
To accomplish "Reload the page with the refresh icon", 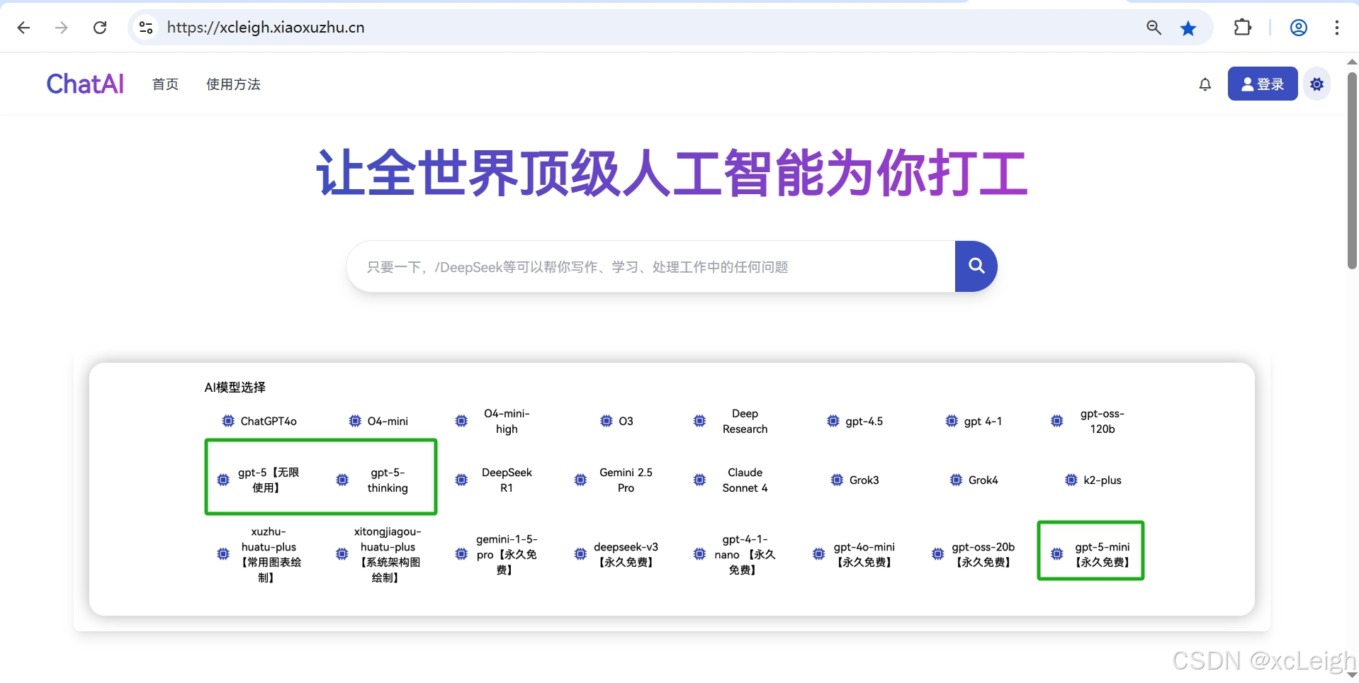I will [100, 28].
